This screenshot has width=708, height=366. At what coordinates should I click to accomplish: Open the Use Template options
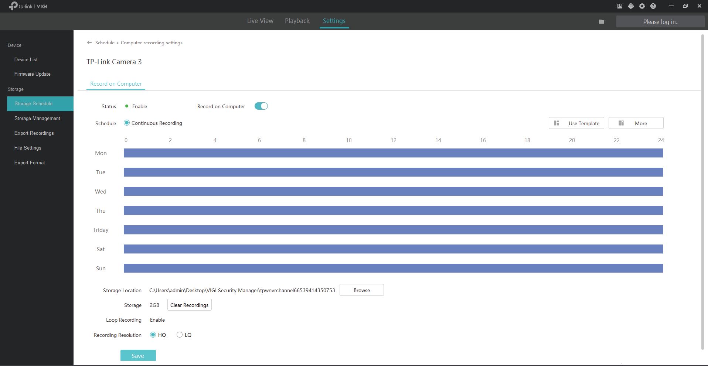click(576, 123)
